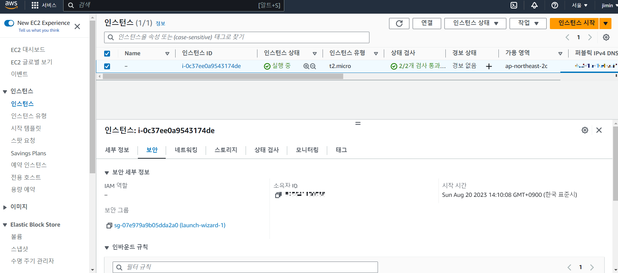Collapse Elastic Block Store section
The height and width of the screenshot is (273, 618).
5,225
